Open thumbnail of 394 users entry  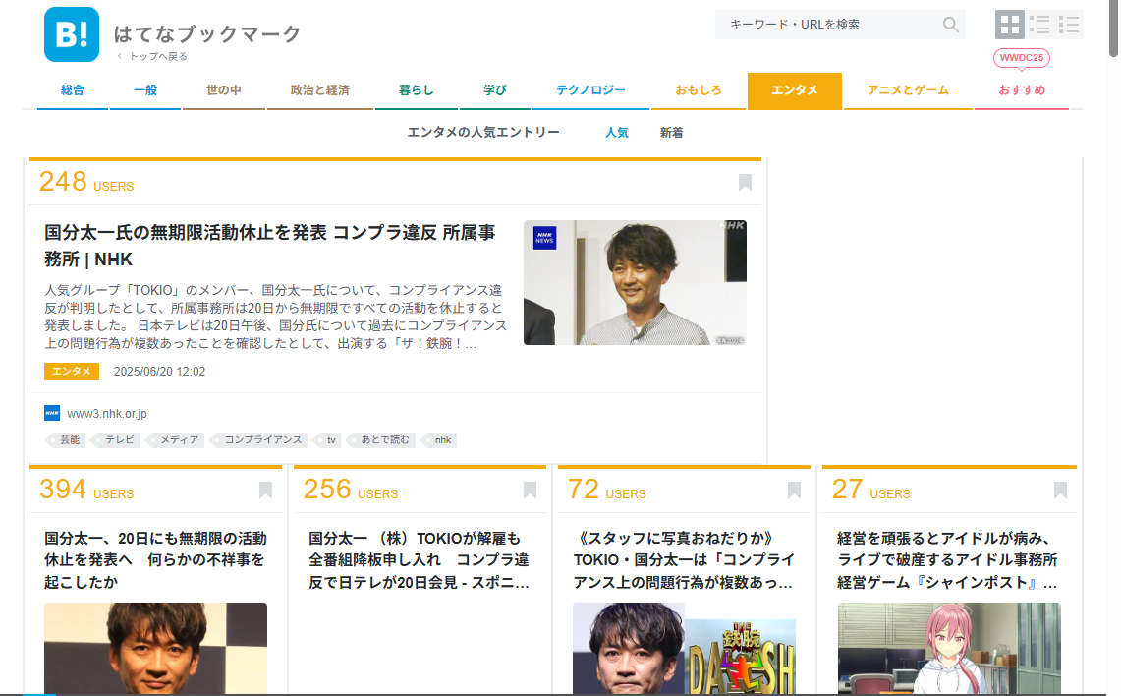coord(156,648)
